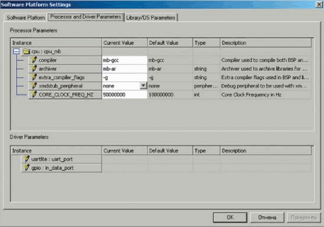Screen dimensions: 324x227
Task: Click the pencil icon for extra_compiler_flags
Action: [34, 78]
